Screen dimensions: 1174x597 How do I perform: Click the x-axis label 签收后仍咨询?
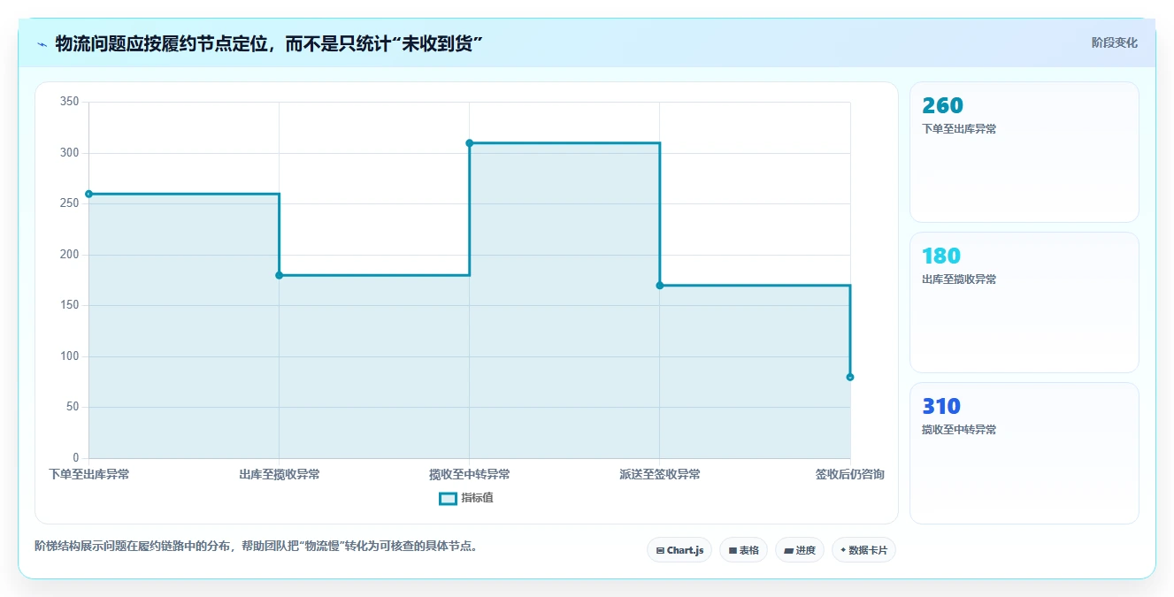(849, 475)
